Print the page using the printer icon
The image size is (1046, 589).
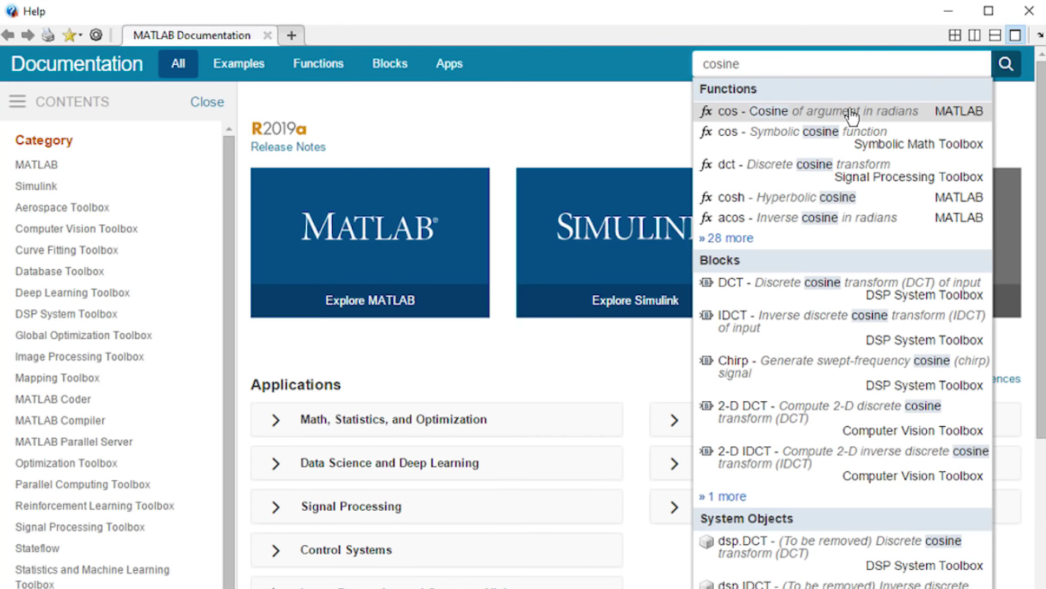(x=46, y=34)
